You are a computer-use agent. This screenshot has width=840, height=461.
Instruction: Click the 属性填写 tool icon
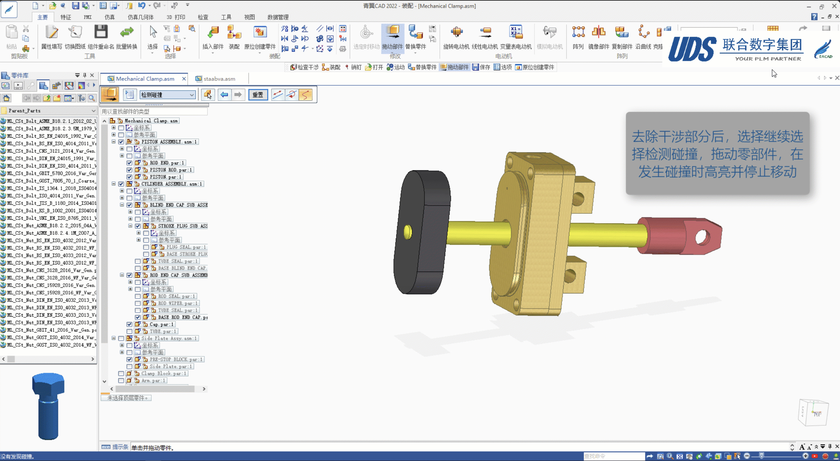[51, 33]
